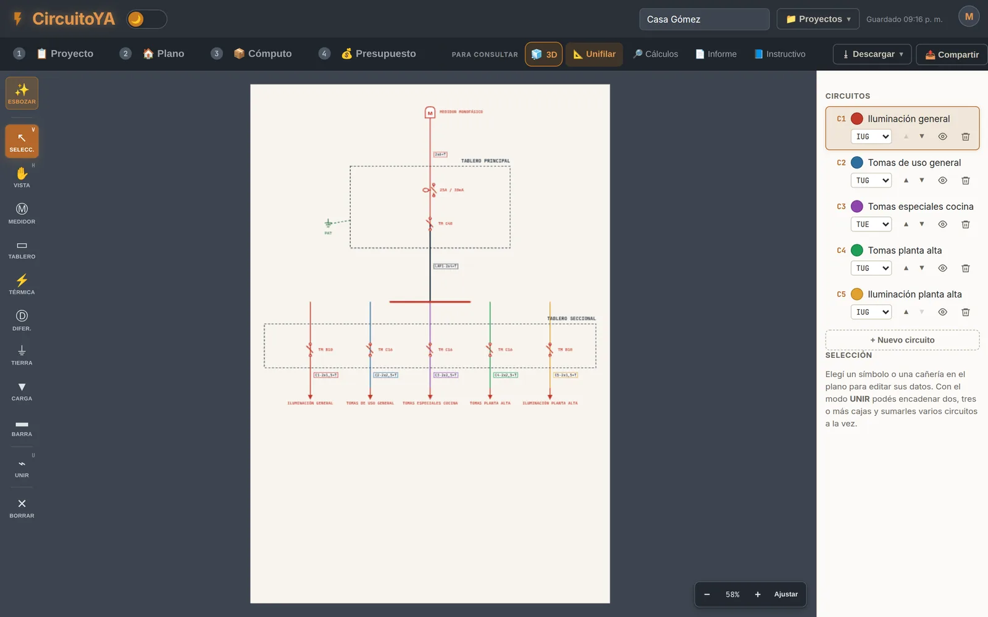The image size is (988, 617).
Task: Click the Compartir share button
Action: pos(952,54)
